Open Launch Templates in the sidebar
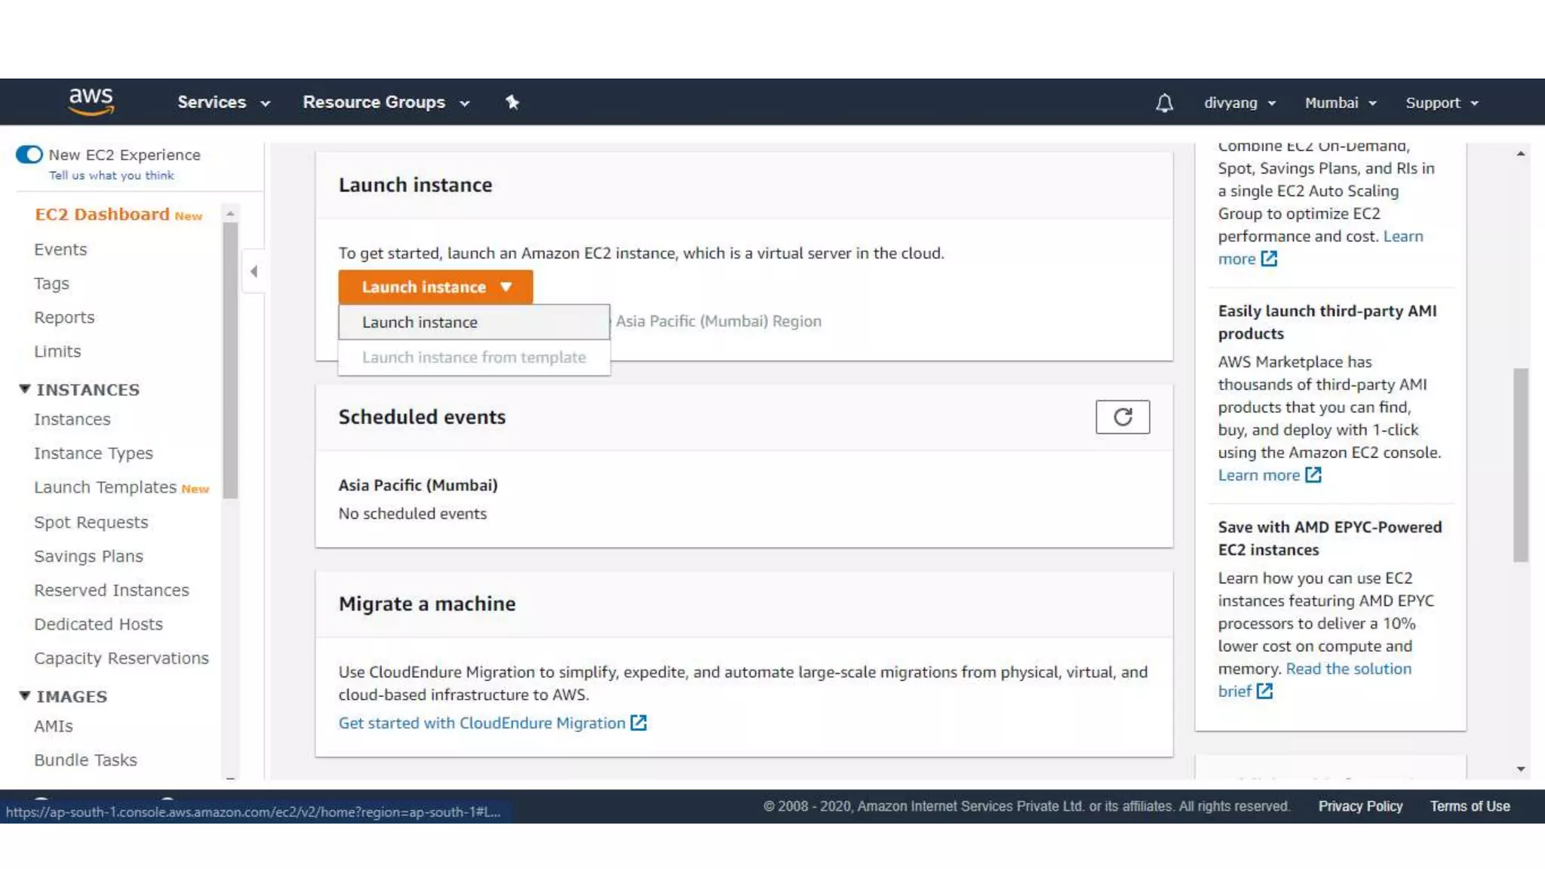Image resolution: width=1545 pixels, height=869 pixels. point(105,487)
